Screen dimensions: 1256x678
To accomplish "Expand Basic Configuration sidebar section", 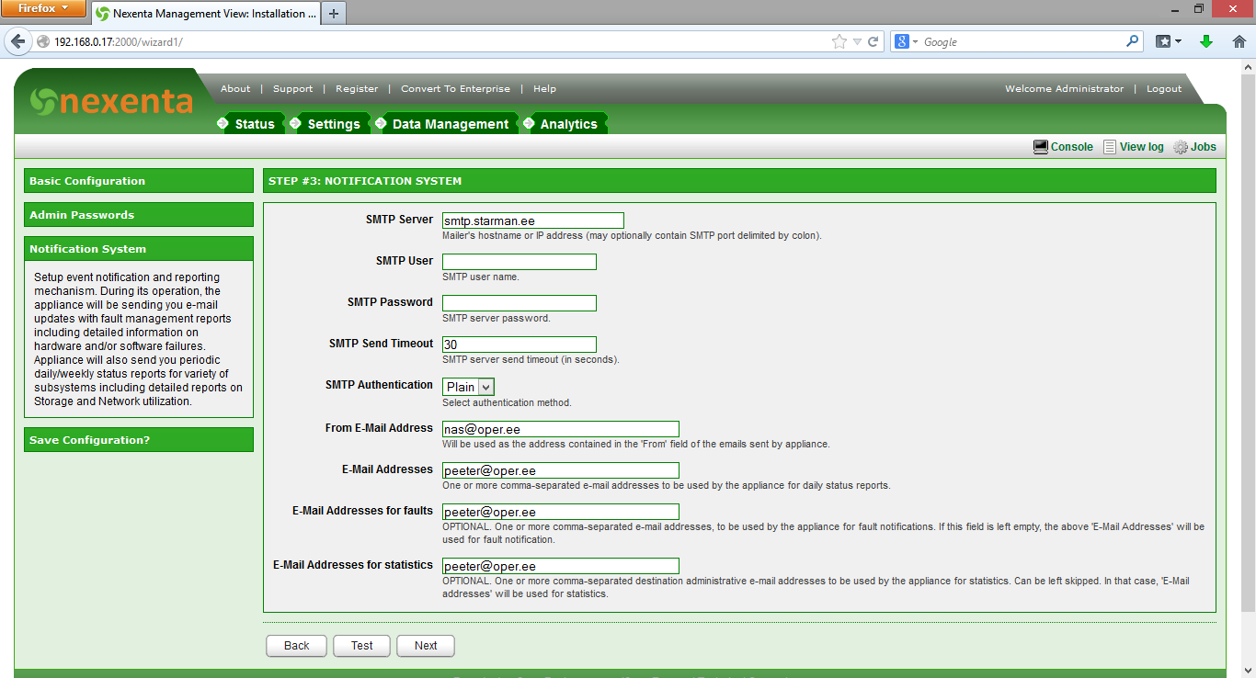I will point(139,181).
